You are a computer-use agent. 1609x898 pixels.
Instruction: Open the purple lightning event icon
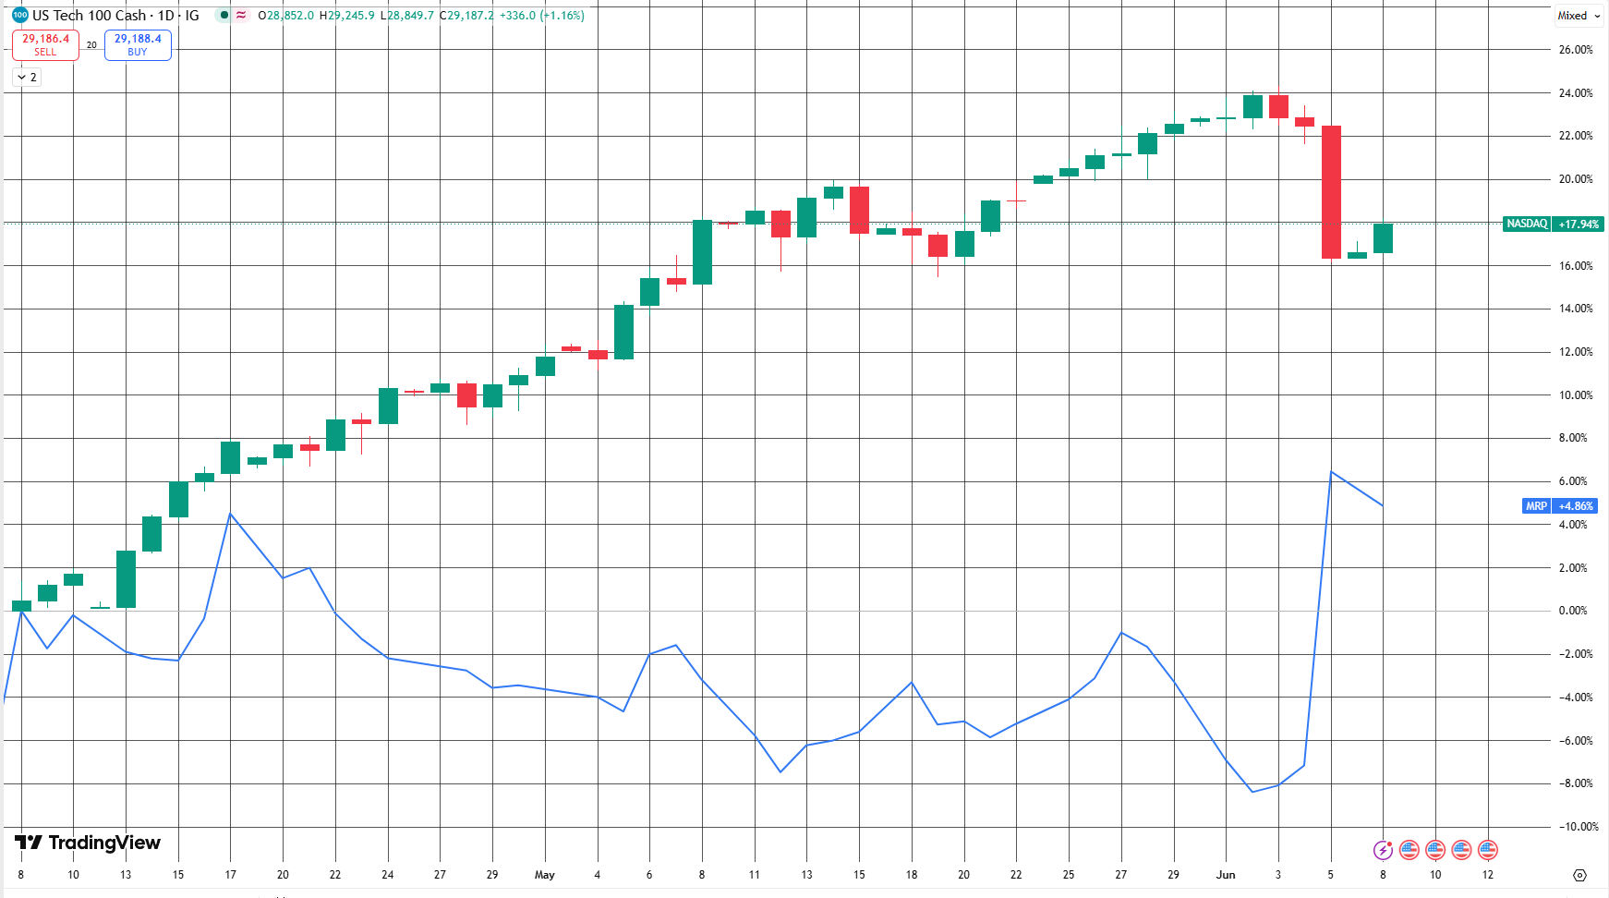click(1383, 850)
